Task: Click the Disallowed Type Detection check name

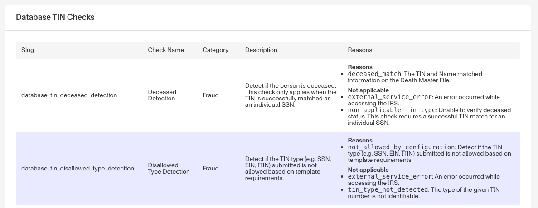Action: (169, 168)
